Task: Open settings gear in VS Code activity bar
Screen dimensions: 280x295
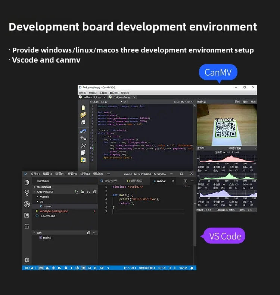Action: click(27, 260)
